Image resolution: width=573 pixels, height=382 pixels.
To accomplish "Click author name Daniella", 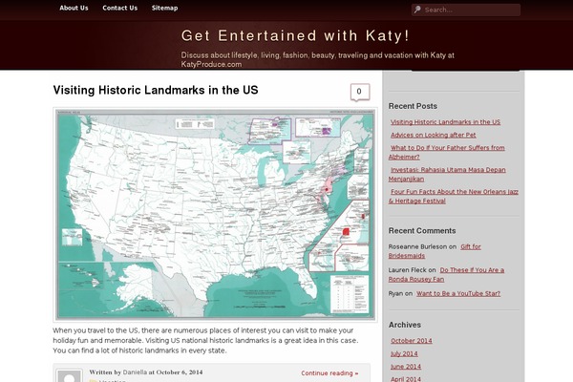I will [135, 372].
